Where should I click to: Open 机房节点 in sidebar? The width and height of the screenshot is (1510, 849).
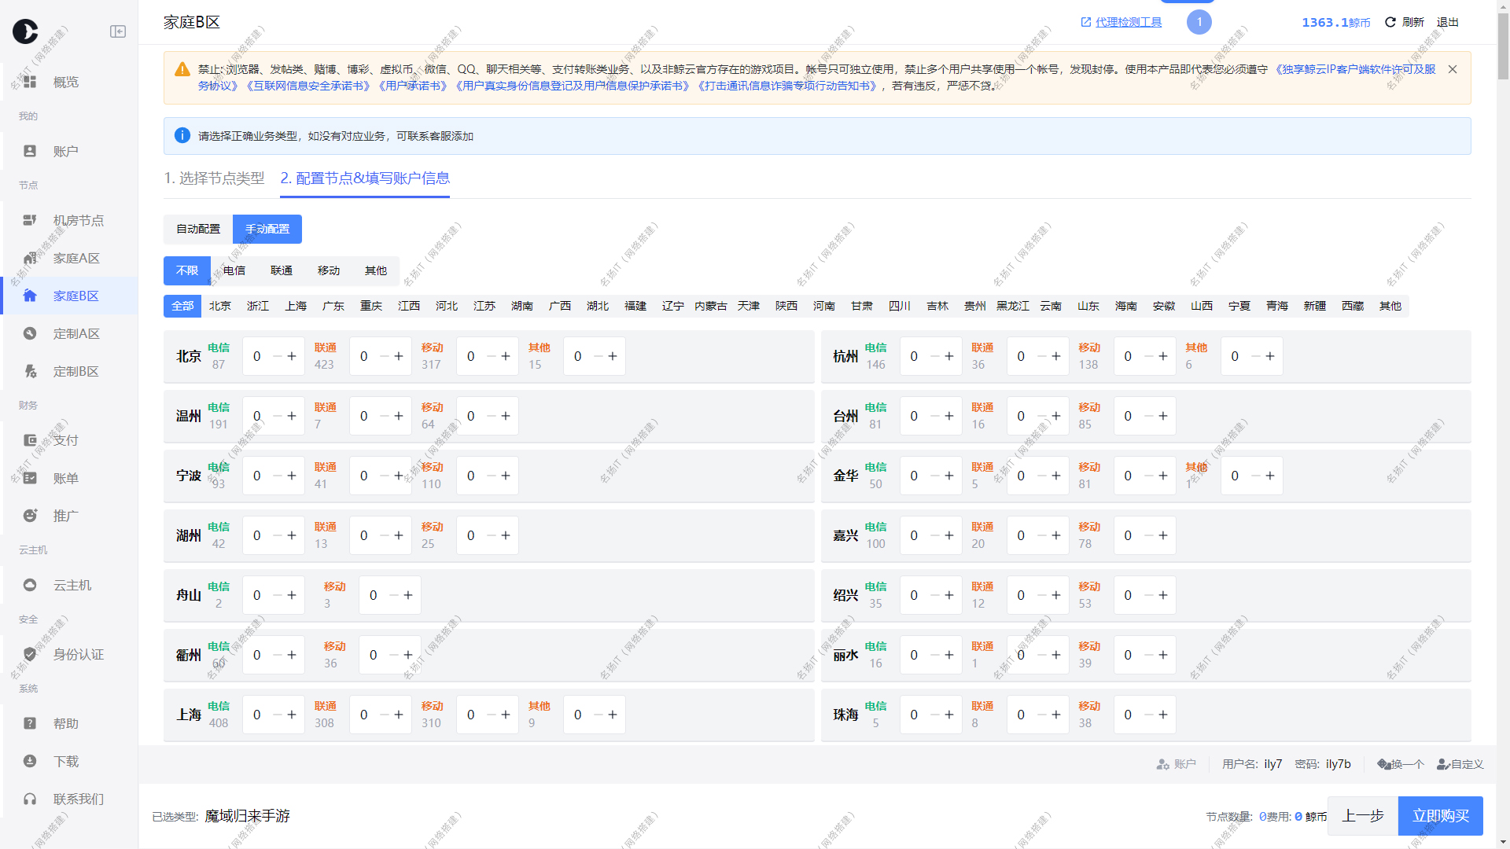78,220
